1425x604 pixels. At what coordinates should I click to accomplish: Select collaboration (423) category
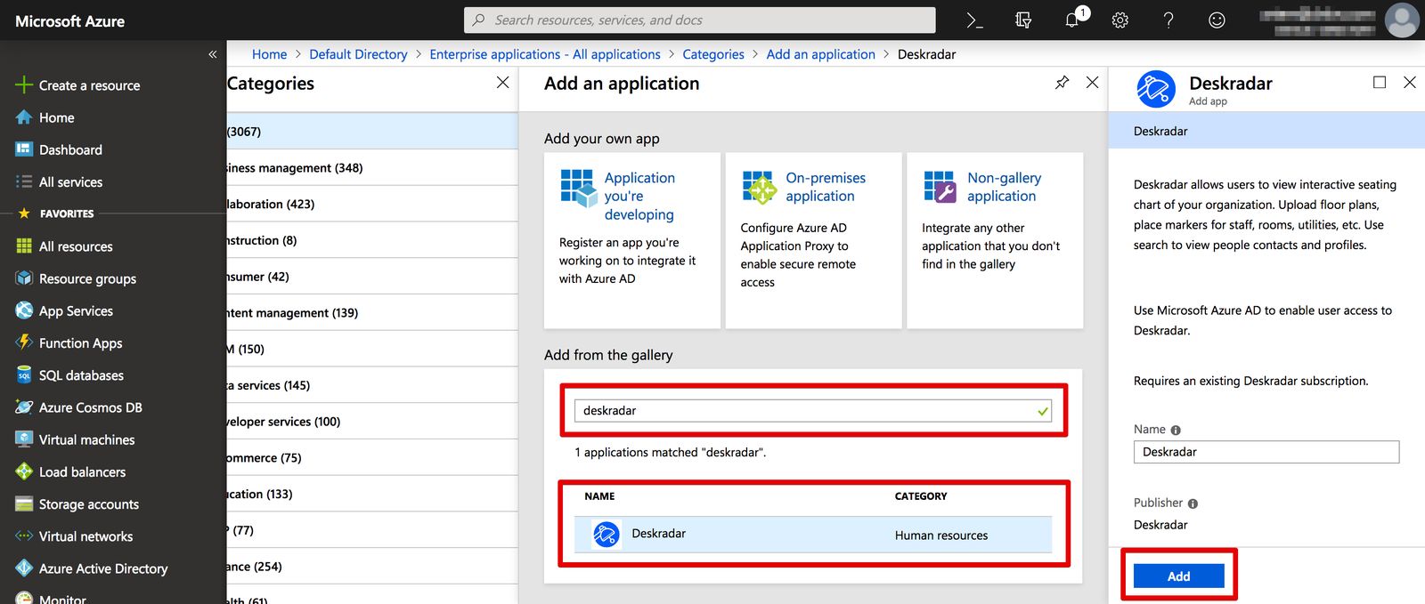pyautogui.click(x=372, y=204)
